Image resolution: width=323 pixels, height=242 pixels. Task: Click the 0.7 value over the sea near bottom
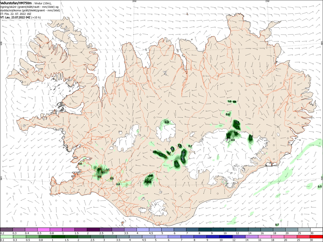277,225
